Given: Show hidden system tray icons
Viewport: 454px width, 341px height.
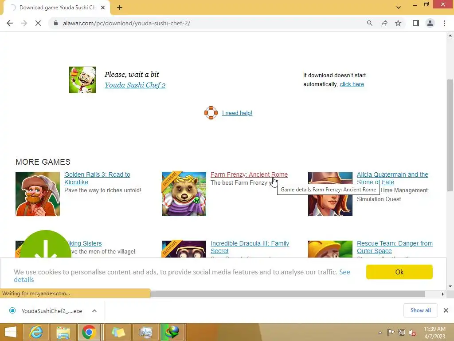Looking at the screenshot, I should pyautogui.click(x=380, y=333).
